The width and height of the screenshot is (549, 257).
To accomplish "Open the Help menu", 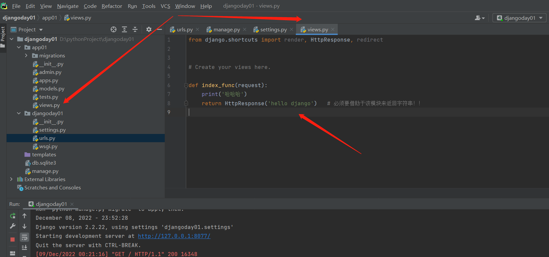I will [x=206, y=6].
